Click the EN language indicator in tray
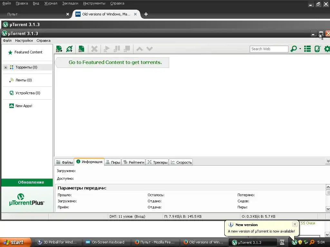Screen dimensions: 330x247 [282, 242]
